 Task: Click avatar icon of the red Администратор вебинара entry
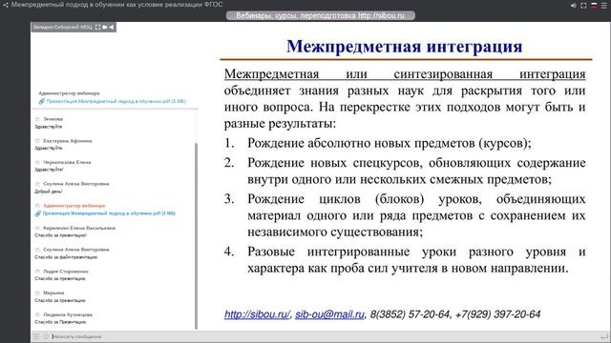pyautogui.click(x=38, y=206)
